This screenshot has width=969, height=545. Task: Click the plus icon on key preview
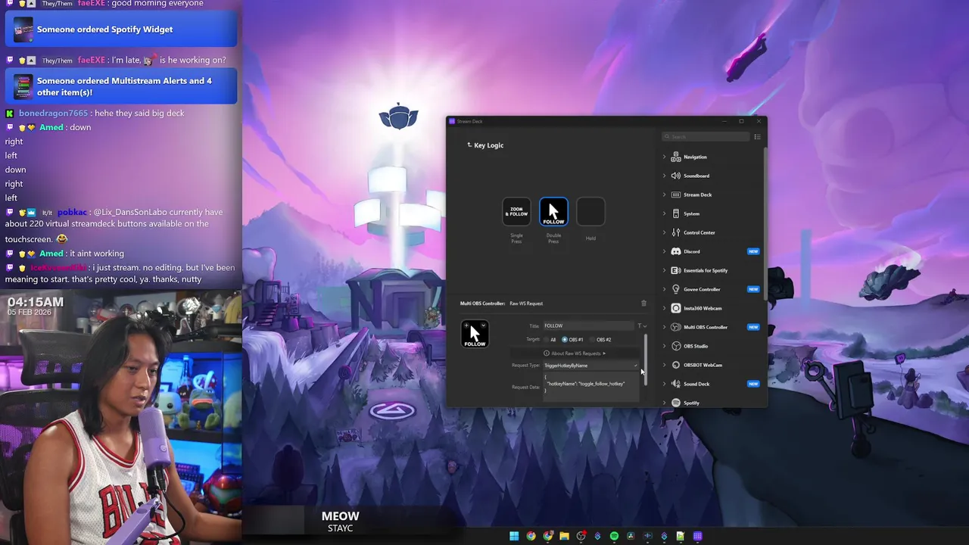pos(466,325)
